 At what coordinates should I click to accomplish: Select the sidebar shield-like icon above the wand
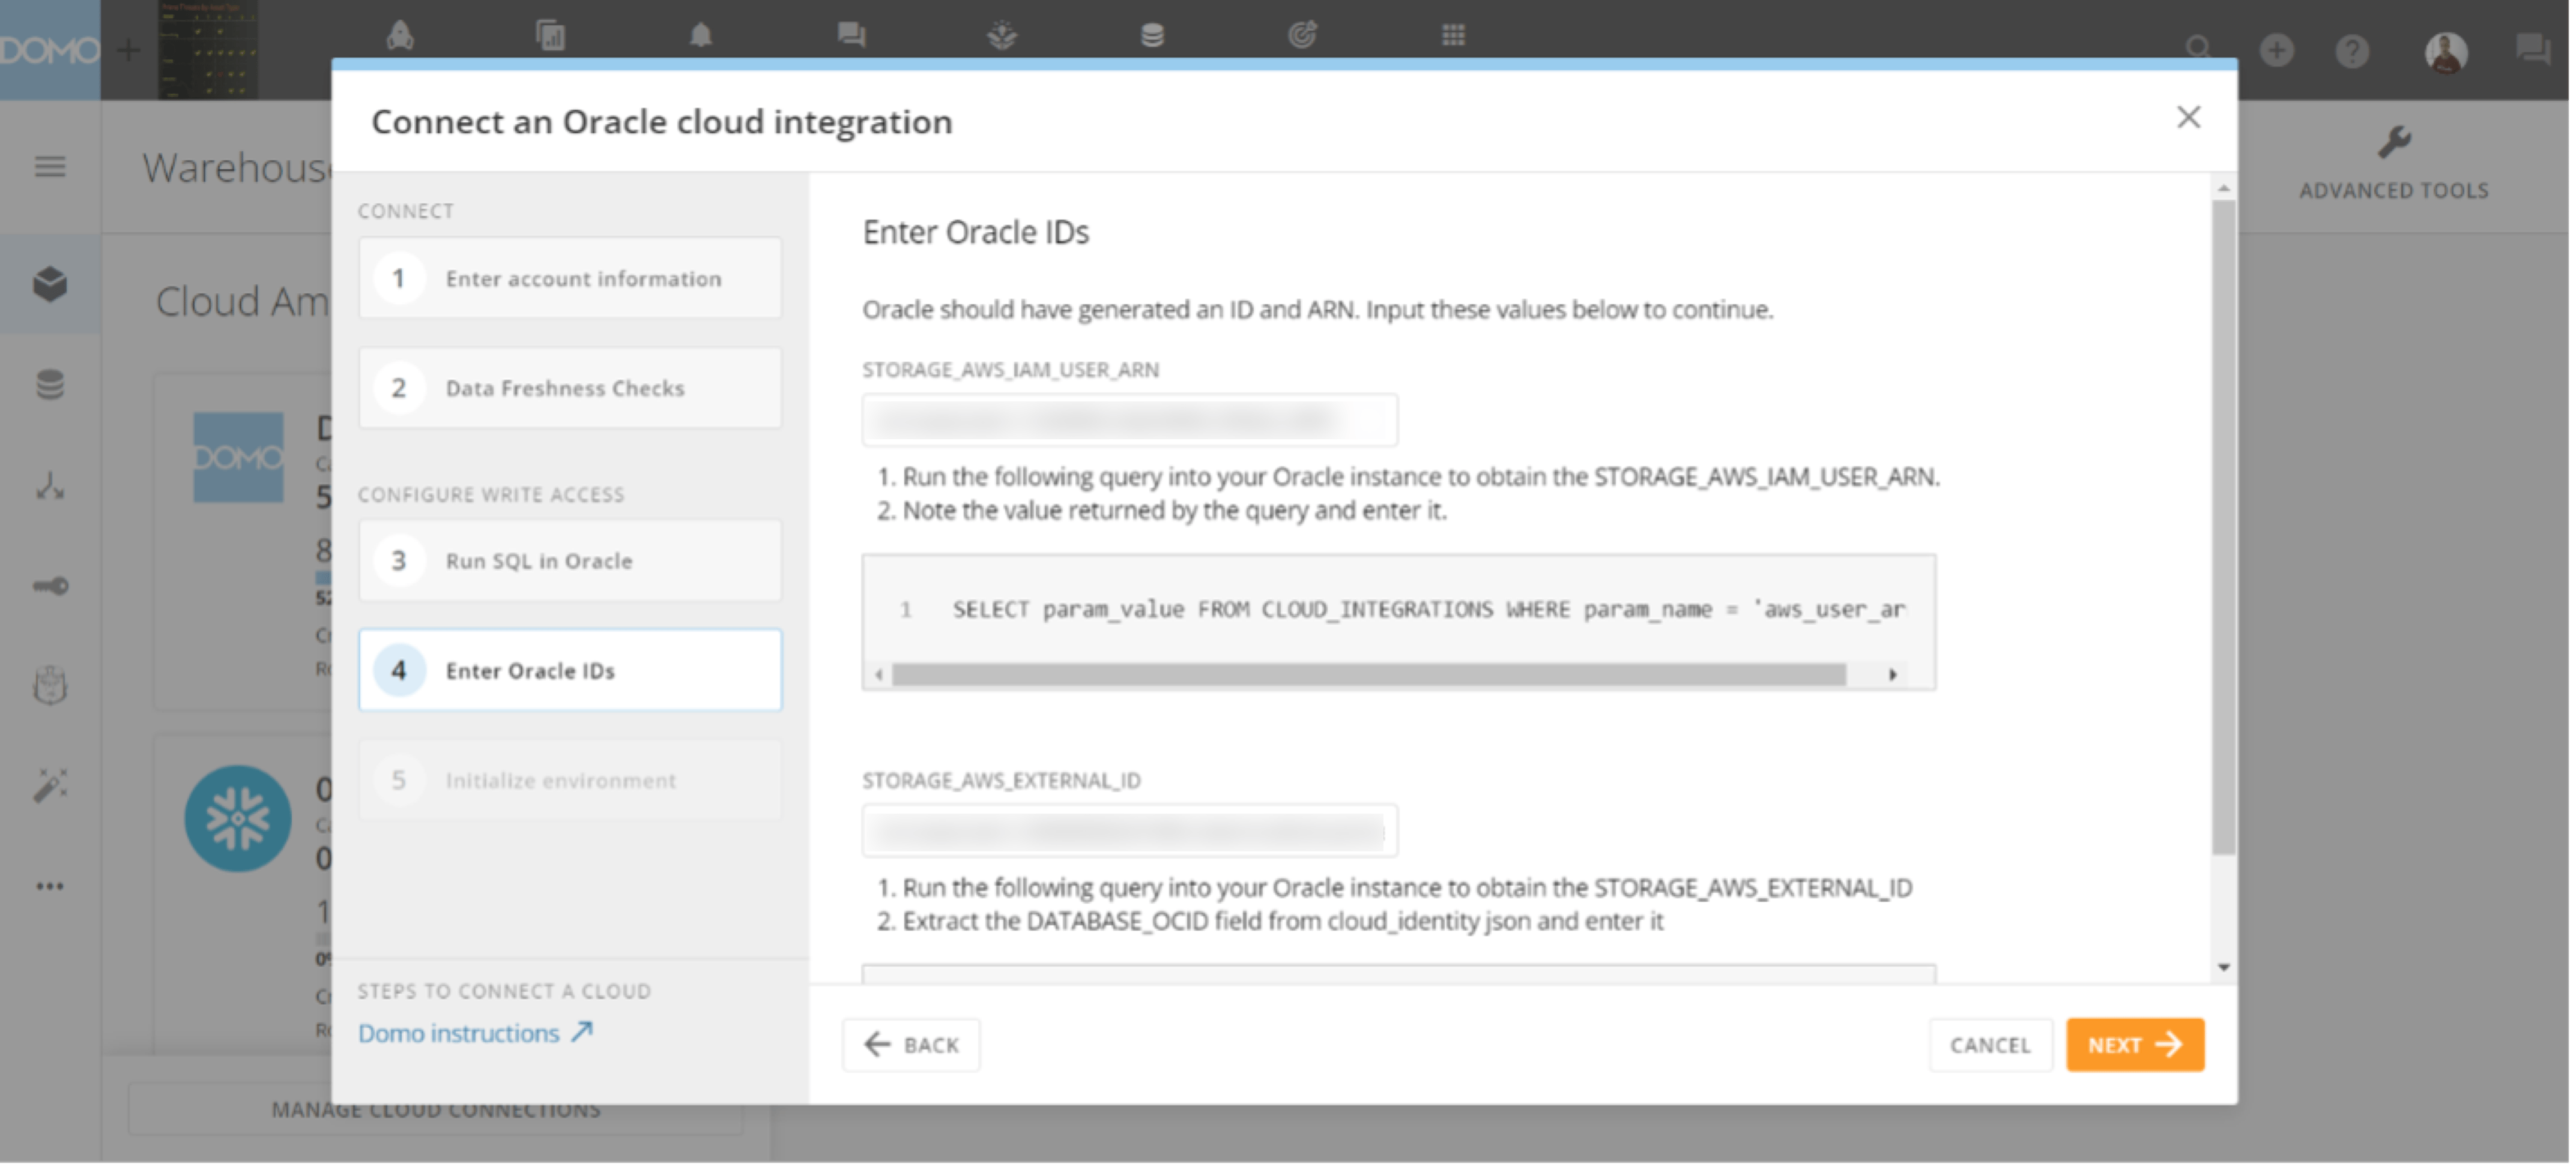(50, 686)
